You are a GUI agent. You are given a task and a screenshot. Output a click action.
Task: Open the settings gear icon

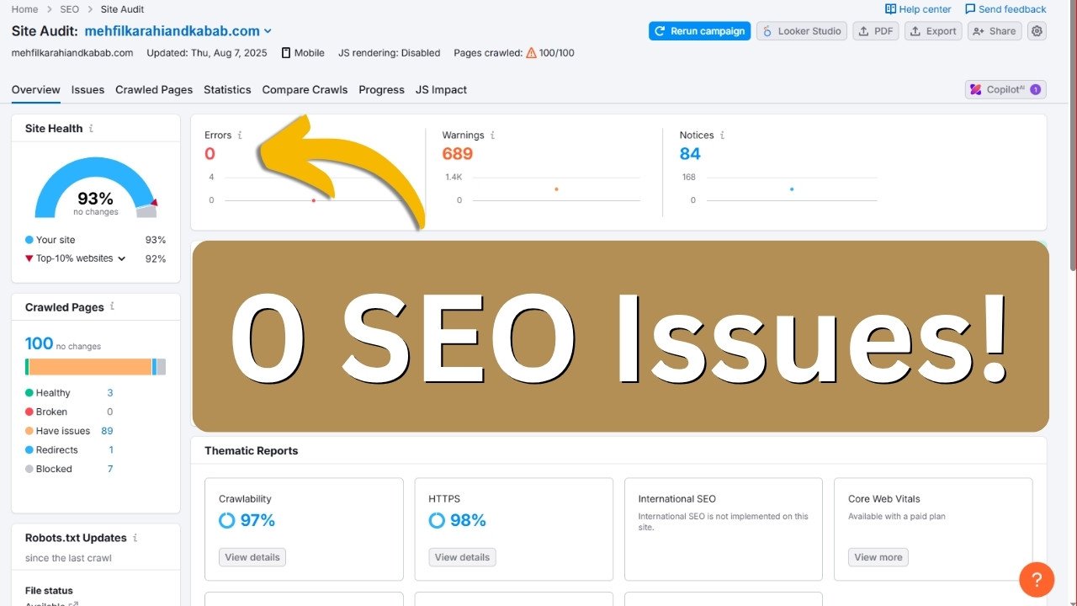[x=1037, y=31]
